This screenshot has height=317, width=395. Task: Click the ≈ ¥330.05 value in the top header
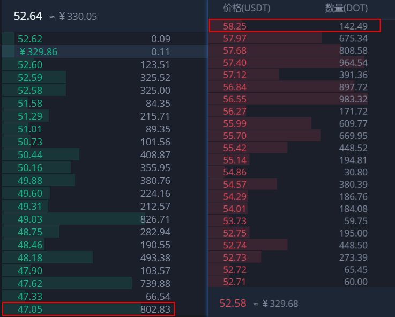pyautogui.click(x=73, y=17)
